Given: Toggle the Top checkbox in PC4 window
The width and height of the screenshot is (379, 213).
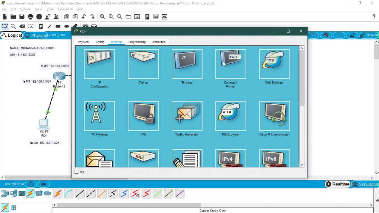Looking at the screenshot, I should coord(77,172).
